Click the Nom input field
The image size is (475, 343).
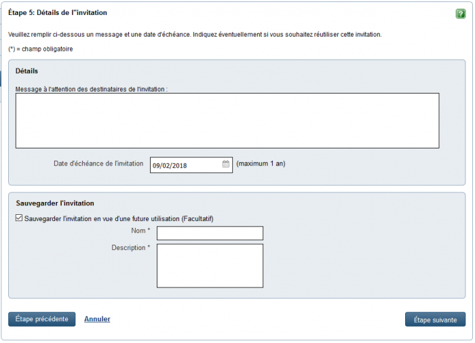coord(210,233)
